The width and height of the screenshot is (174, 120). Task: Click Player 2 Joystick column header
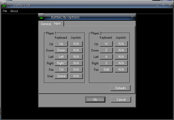pyautogui.click(x=121, y=38)
